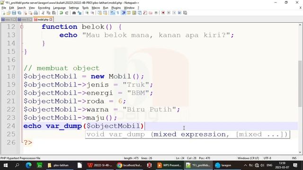Click the Save All toolbar icon
The image size is (303, 170).
tap(19, 13)
